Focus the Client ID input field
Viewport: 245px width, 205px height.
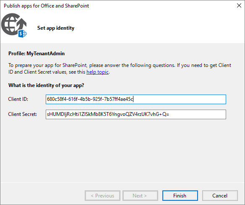pyautogui.click(x=136, y=99)
